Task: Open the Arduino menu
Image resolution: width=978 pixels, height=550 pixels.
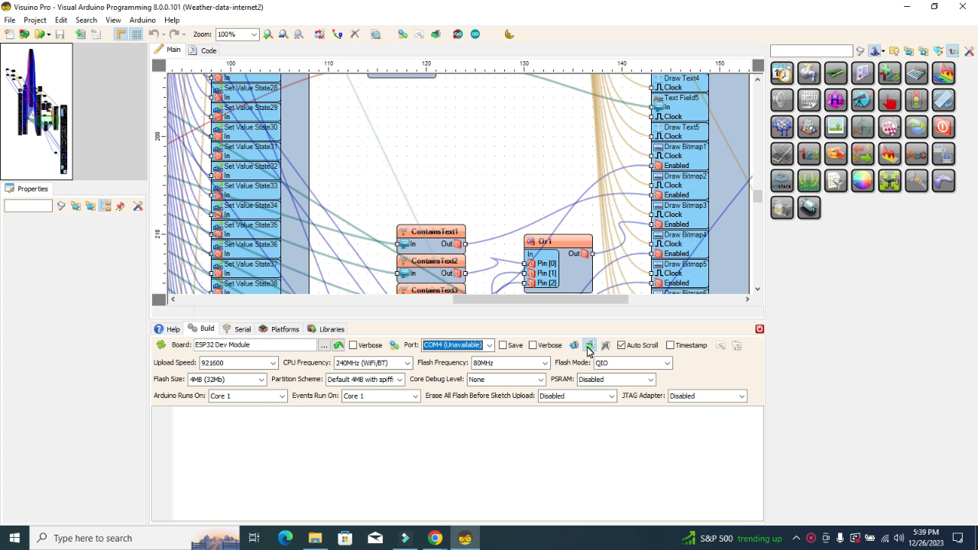Action: coord(142,20)
